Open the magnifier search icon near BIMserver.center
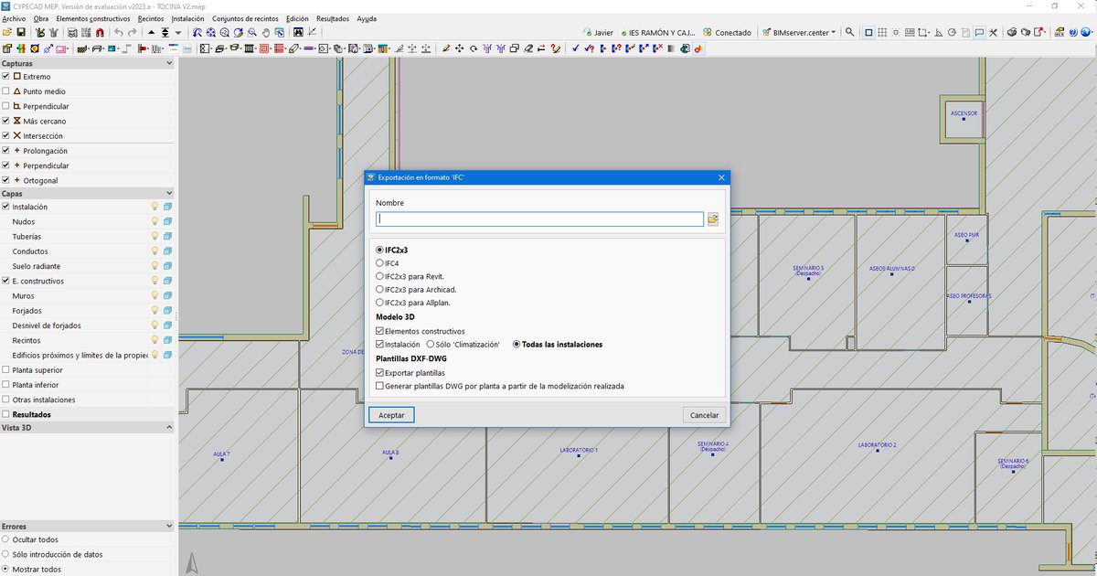The image size is (1097, 576). (850, 32)
